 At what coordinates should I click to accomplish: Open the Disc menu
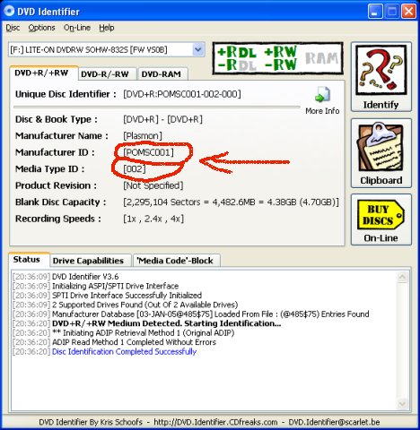tap(13, 28)
